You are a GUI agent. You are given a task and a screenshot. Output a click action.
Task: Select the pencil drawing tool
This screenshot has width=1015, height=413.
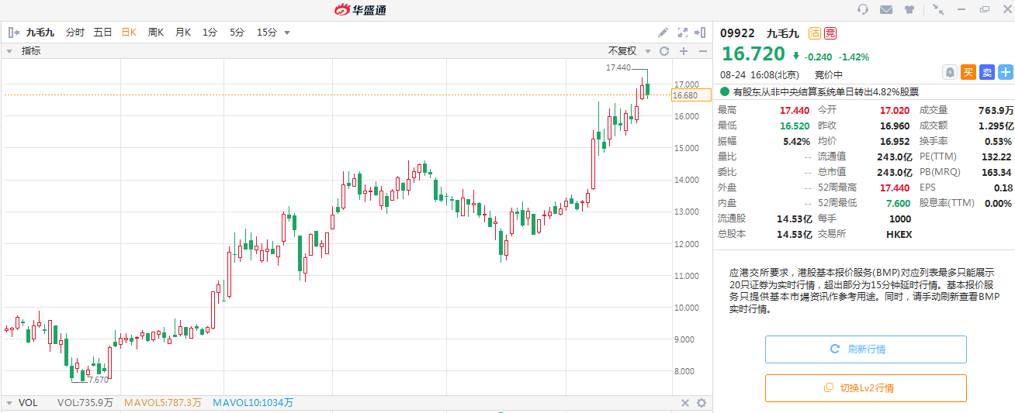tap(663, 33)
